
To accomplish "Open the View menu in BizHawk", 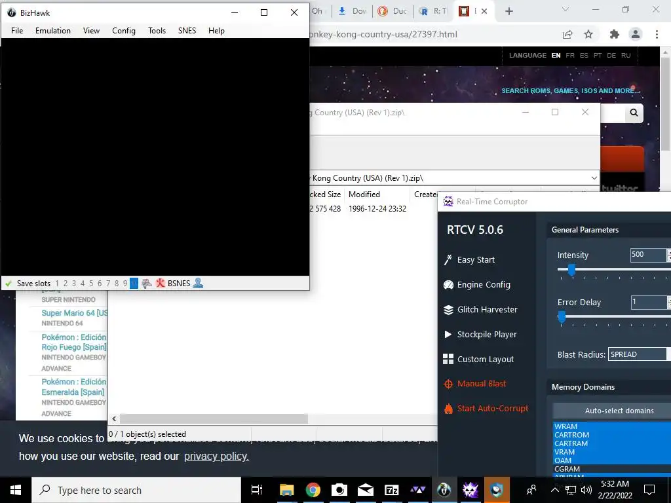I will 91,31.
